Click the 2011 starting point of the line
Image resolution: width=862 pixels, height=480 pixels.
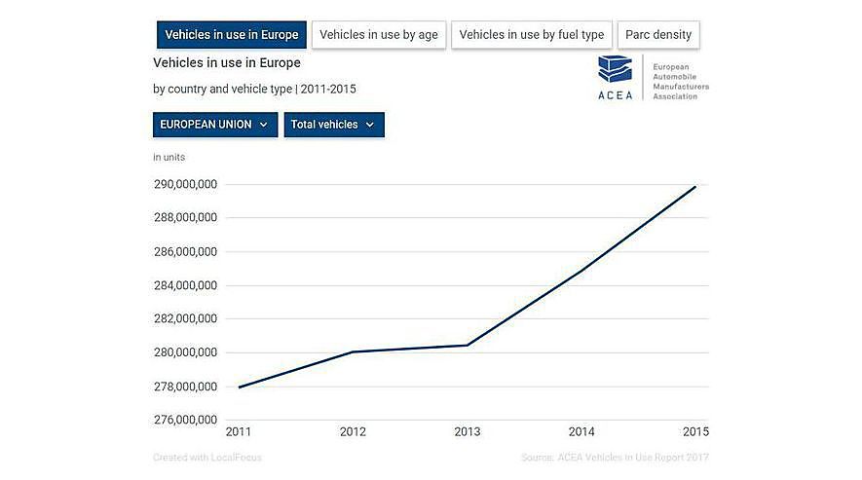pos(239,388)
